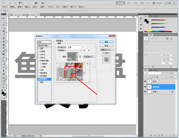Click the 贴紧原点(A) button

(88, 57)
